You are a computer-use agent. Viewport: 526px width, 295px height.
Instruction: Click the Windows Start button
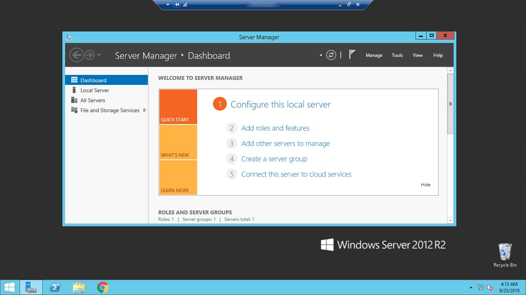click(9, 287)
